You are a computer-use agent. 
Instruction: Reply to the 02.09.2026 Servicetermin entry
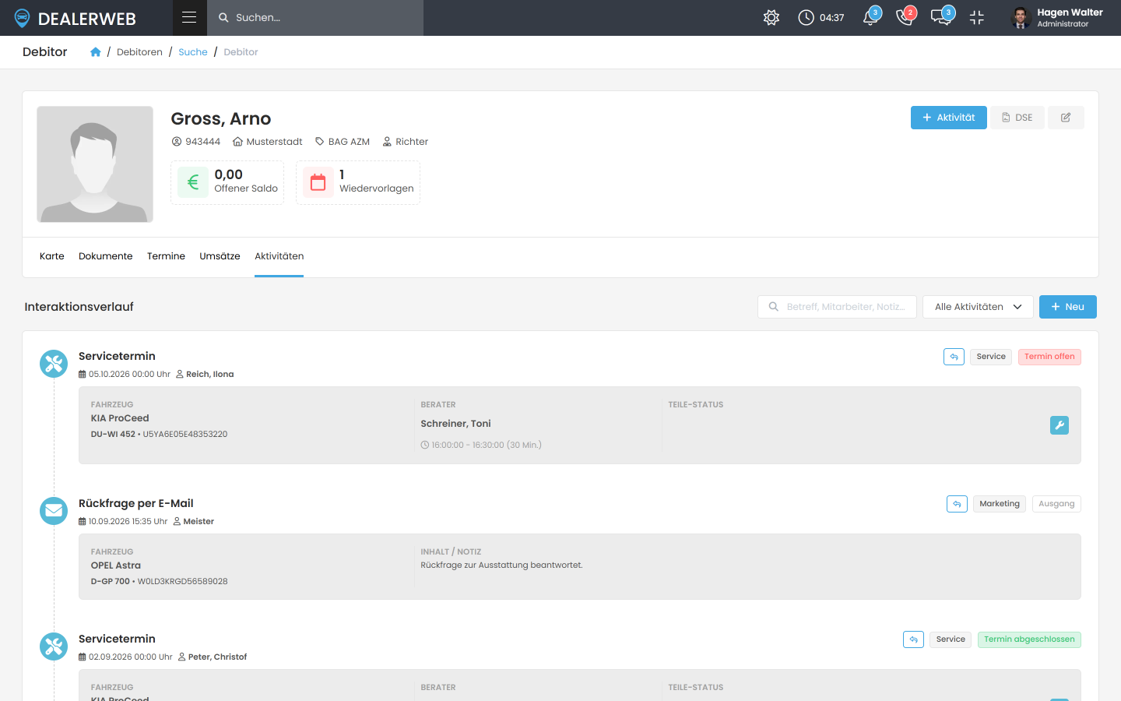[x=913, y=639]
